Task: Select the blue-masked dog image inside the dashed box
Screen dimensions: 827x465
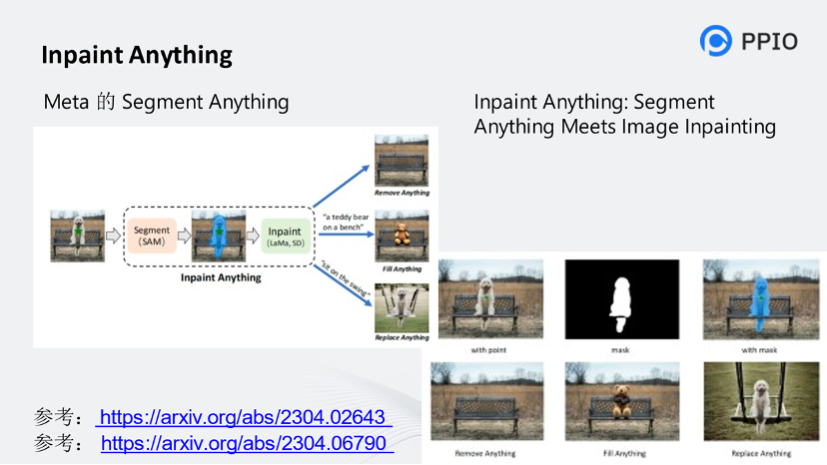Action: pos(218,236)
